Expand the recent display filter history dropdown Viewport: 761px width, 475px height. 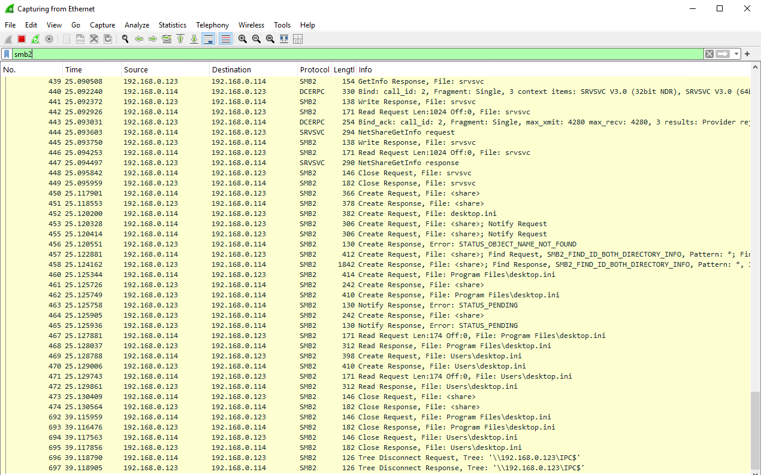[x=736, y=54]
